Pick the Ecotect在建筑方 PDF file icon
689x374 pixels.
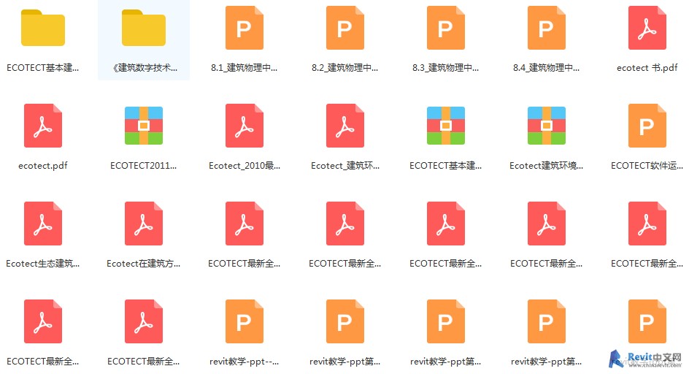(x=144, y=224)
